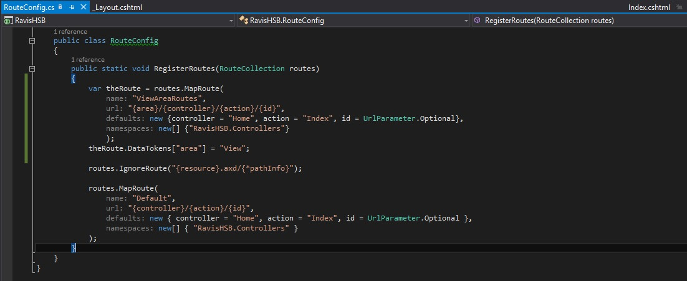Click the RouteConfig class name in code
The width and height of the screenshot is (687, 281).
(134, 40)
